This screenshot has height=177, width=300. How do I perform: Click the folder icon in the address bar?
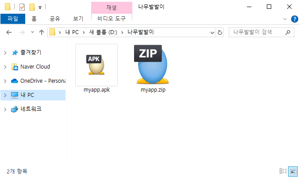(x=52, y=32)
